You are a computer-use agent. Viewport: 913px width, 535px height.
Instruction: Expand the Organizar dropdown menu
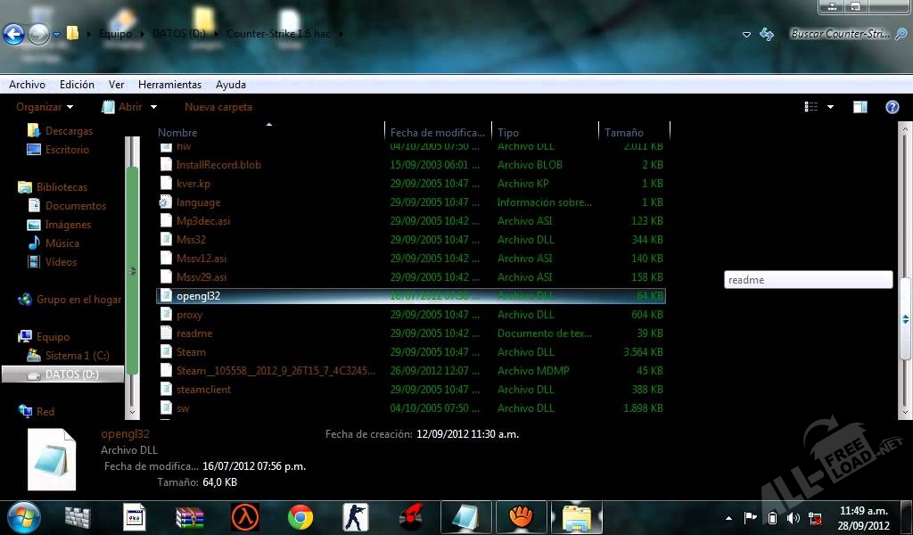pos(45,107)
